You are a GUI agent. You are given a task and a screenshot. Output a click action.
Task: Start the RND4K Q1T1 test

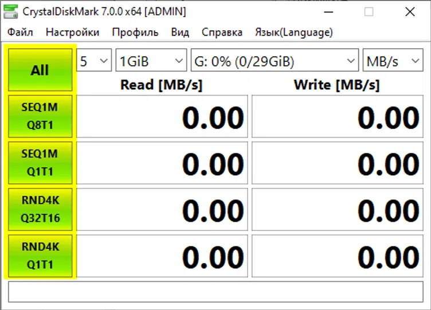tap(40, 256)
